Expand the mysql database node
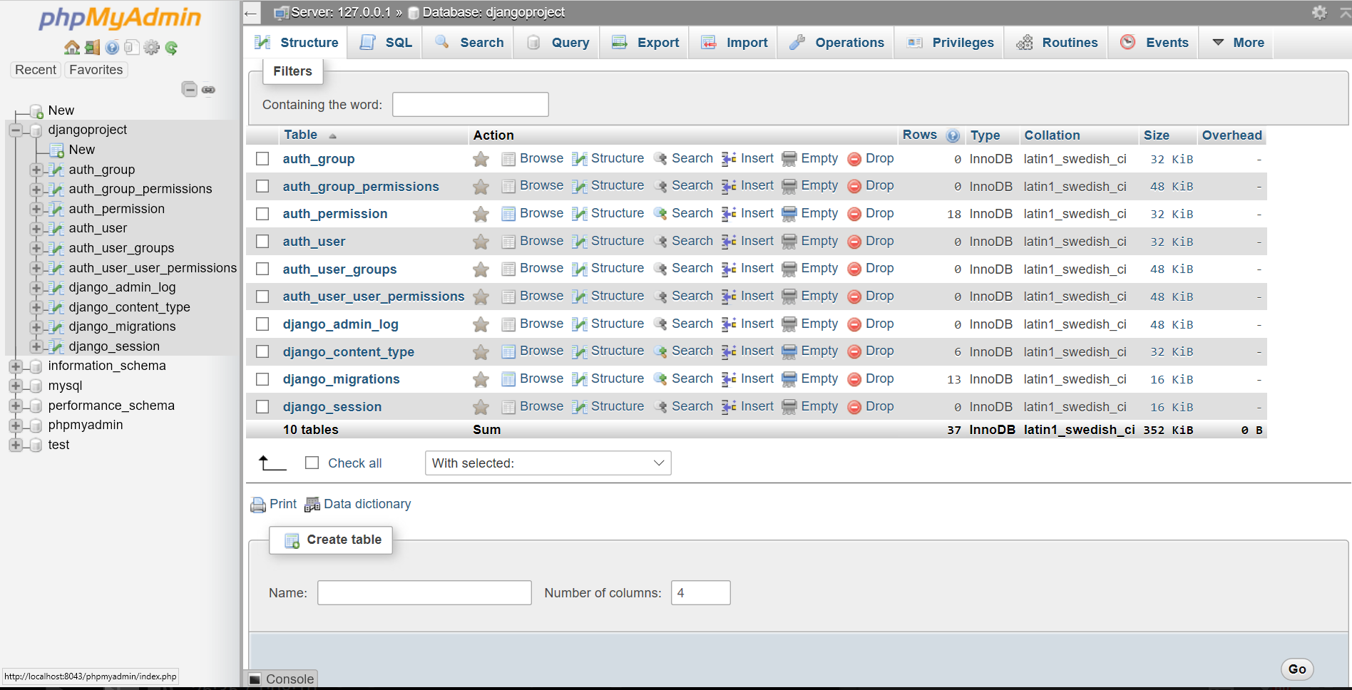Screen dimensions: 1352x690 click(x=16, y=386)
